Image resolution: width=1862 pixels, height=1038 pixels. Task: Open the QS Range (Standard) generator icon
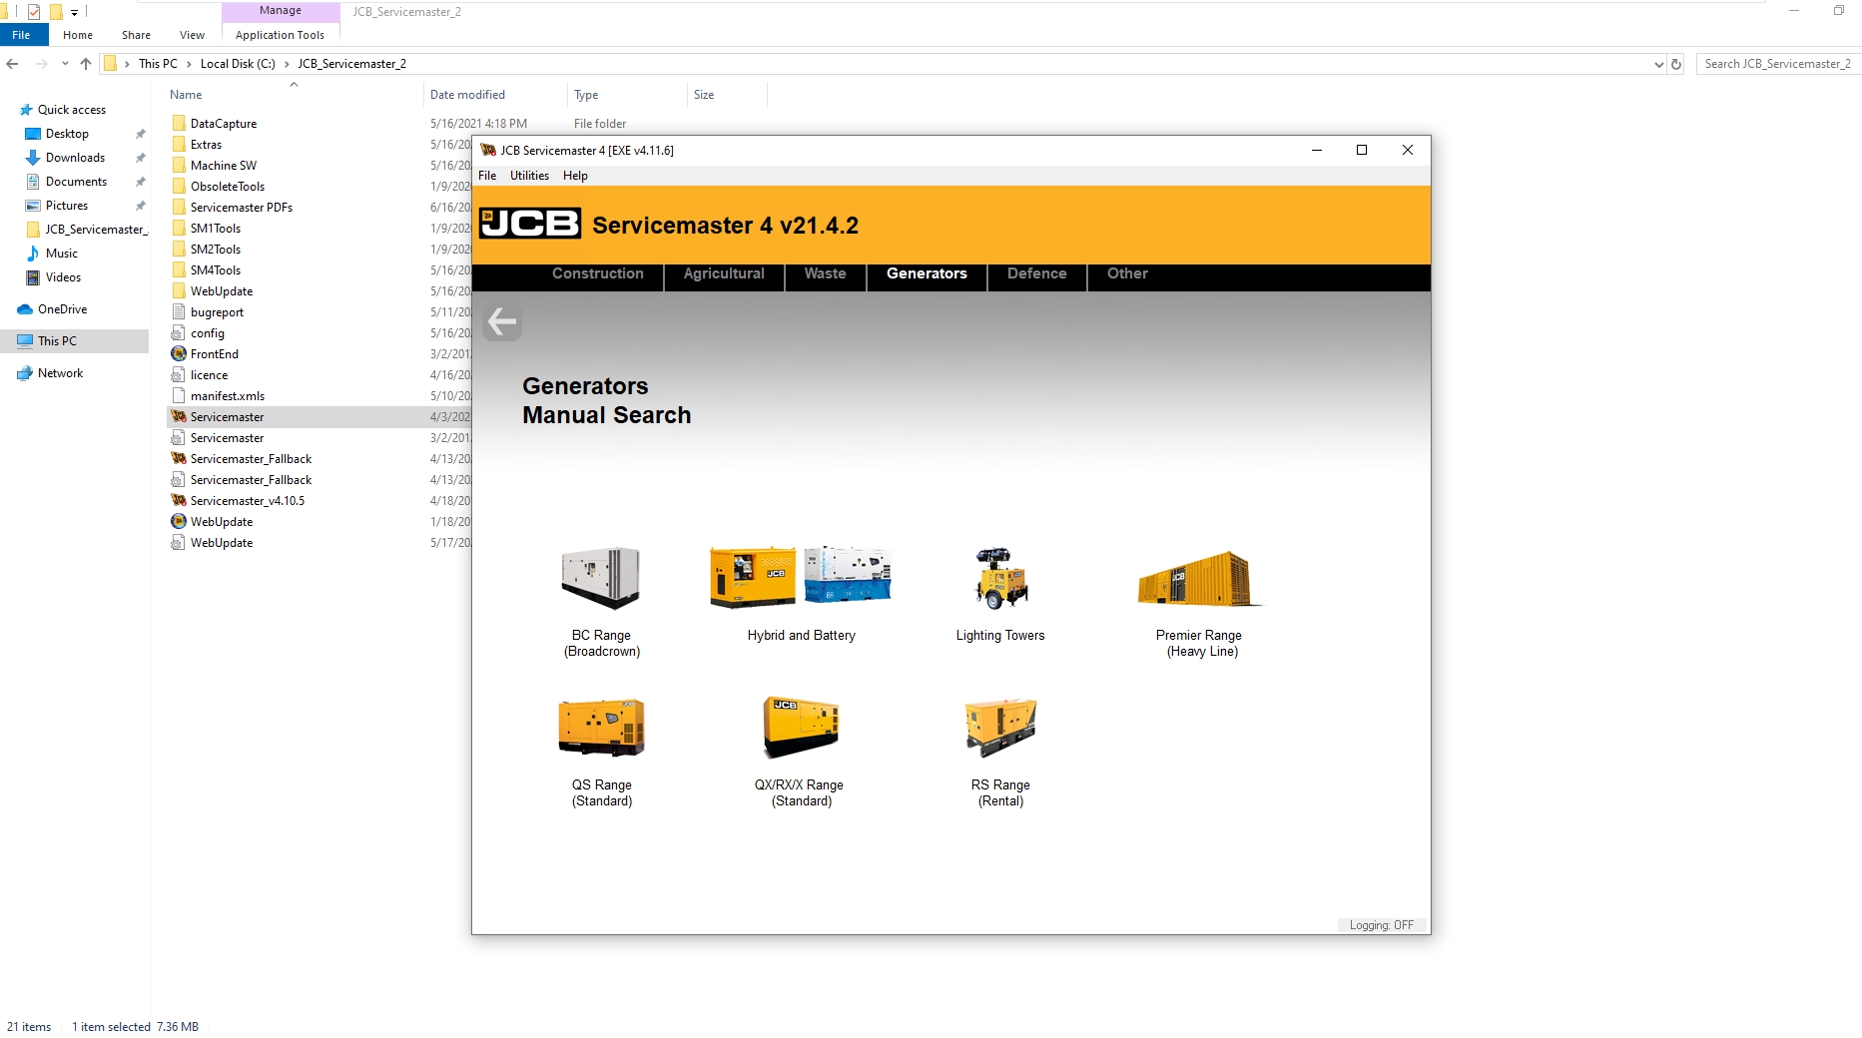[601, 727]
